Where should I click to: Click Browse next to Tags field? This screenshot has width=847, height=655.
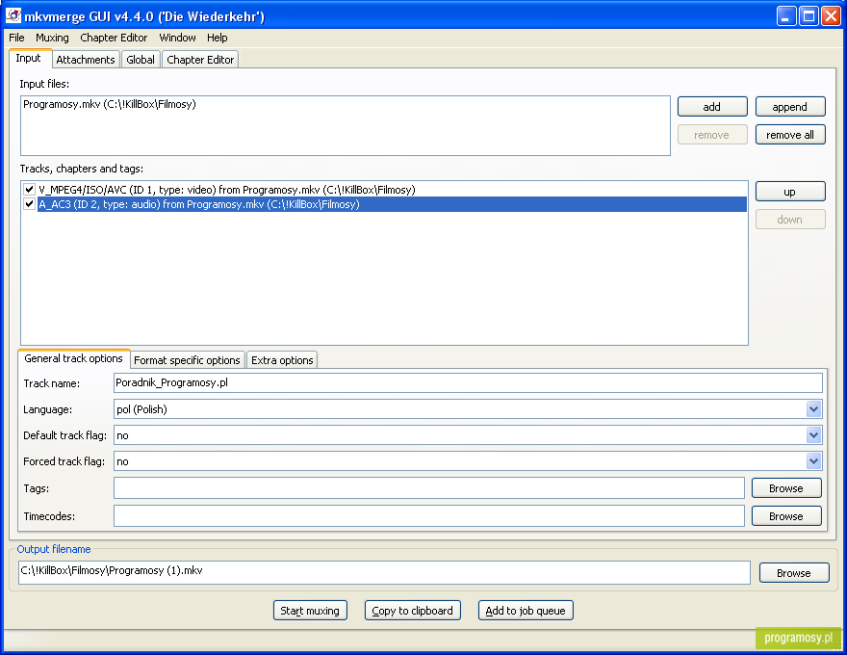(786, 488)
